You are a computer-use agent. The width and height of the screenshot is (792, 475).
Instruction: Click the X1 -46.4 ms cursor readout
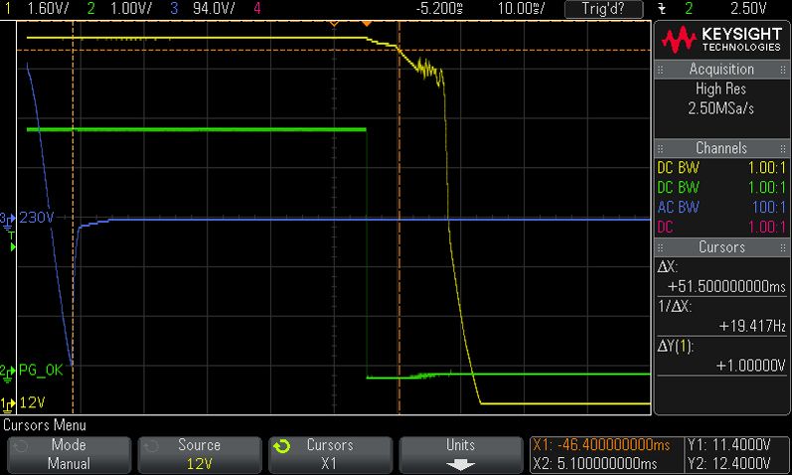(x=601, y=444)
